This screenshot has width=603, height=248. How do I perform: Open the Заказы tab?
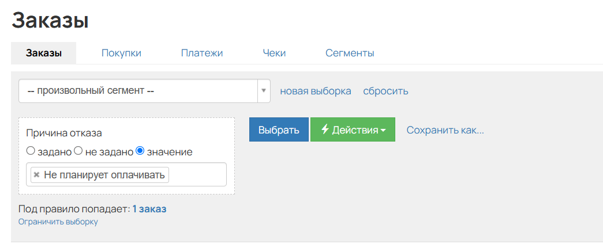[43, 53]
